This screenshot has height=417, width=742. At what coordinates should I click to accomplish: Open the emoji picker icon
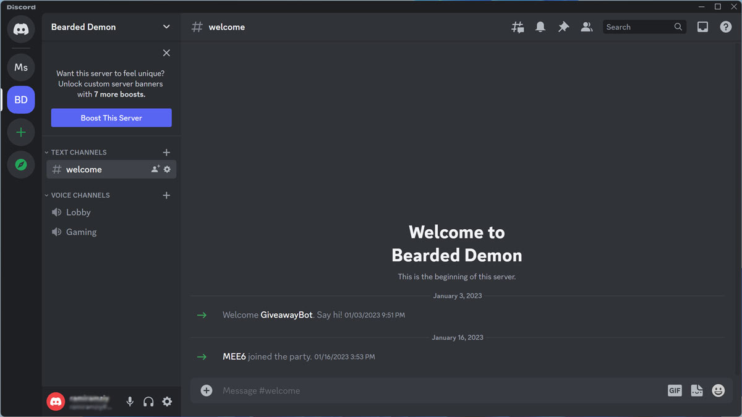click(718, 390)
